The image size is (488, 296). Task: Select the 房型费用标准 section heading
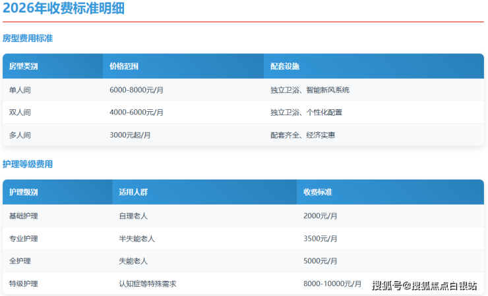(28, 39)
